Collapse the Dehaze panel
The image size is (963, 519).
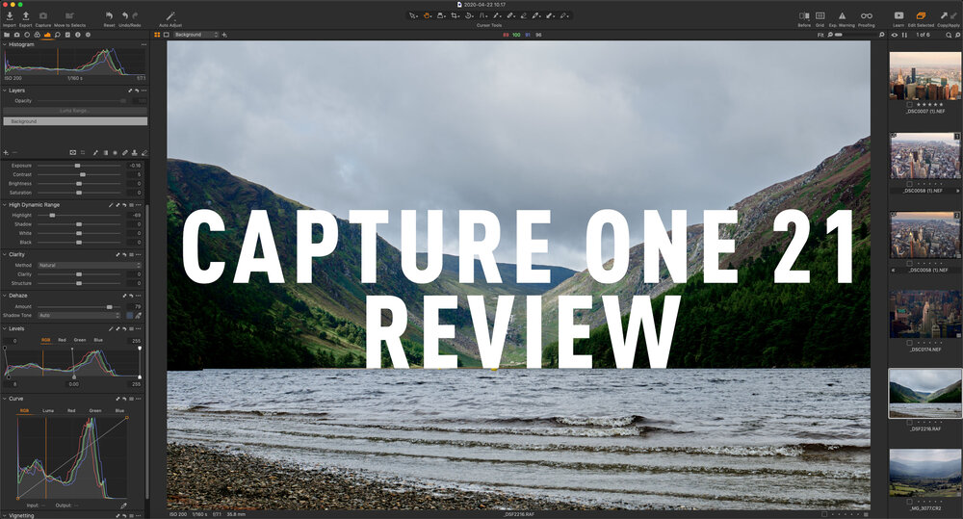(x=4, y=296)
